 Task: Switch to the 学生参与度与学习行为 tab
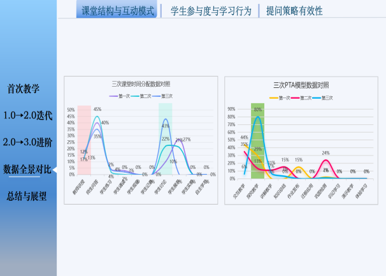[x=211, y=11]
